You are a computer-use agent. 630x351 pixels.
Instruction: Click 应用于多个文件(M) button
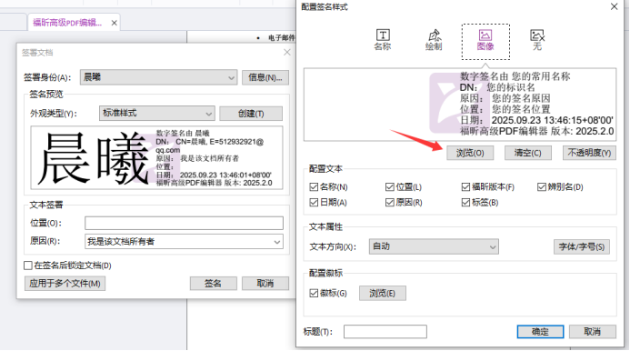(65, 284)
